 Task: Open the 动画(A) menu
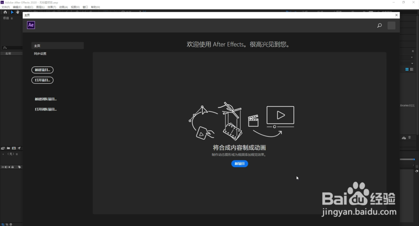tap(63, 7)
